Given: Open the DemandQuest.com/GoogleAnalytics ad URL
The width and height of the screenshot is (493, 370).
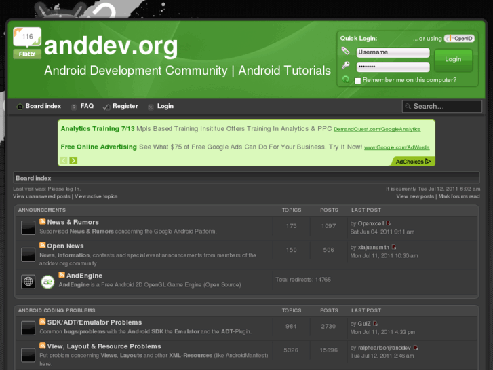Looking at the screenshot, I should click(x=377, y=130).
